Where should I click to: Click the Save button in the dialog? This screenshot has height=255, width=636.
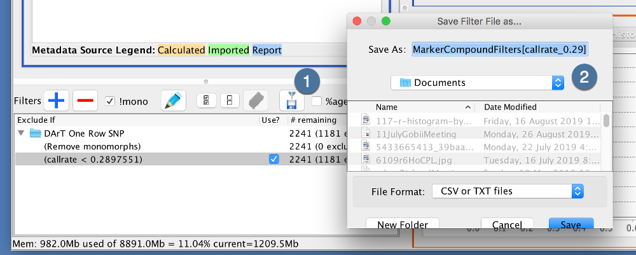coord(571,224)
